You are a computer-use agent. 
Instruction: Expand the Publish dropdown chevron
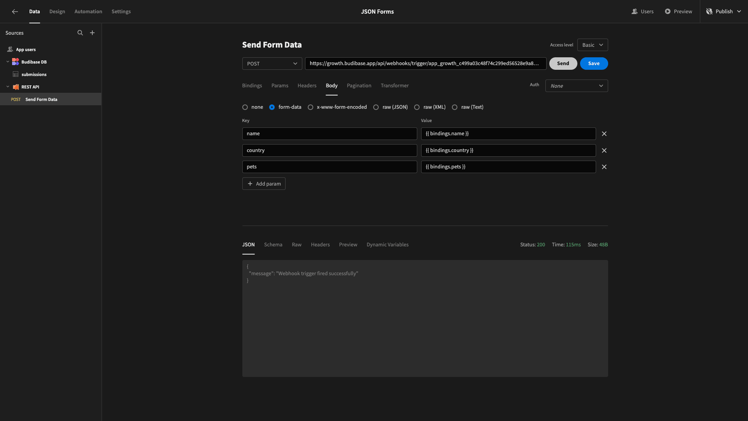[x=739, y=12]
